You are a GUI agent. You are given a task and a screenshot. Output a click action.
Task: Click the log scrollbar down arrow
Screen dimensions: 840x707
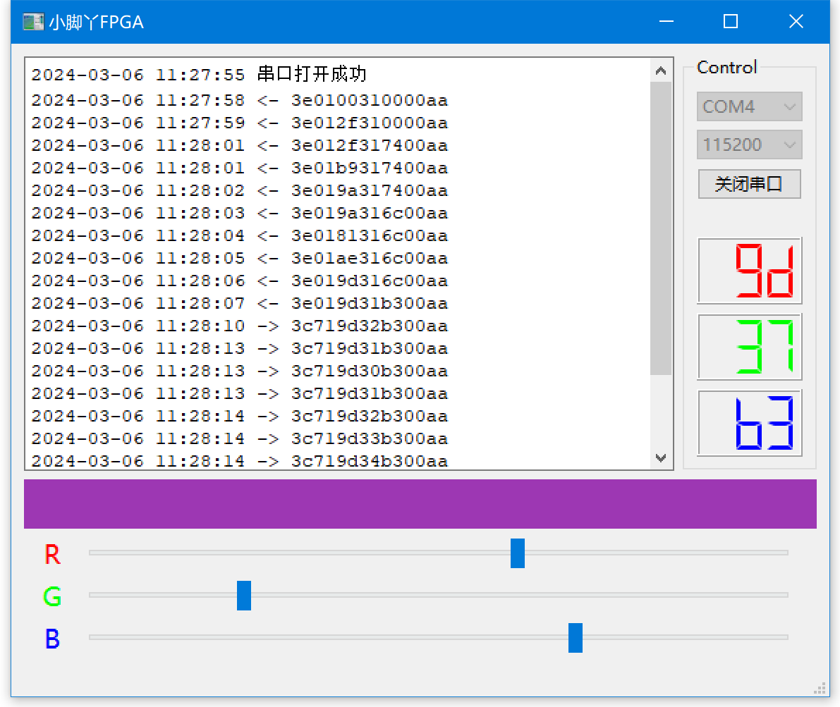[661, 457]
